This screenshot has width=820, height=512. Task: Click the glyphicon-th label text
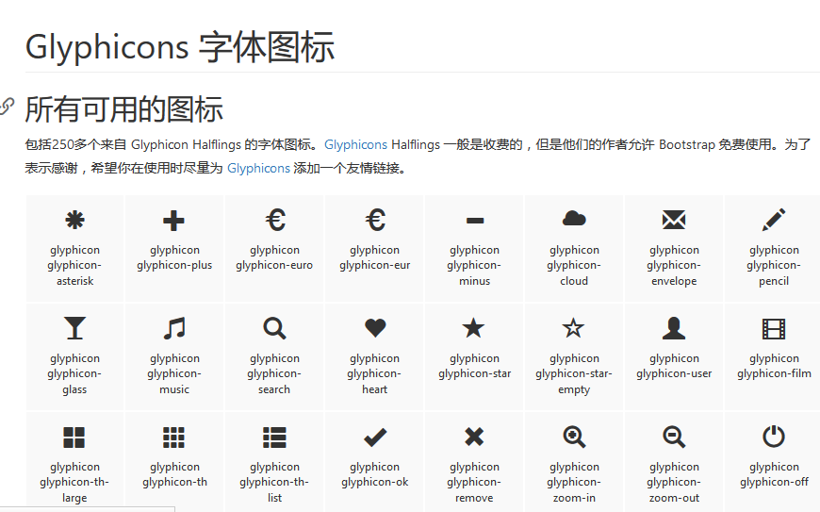point(174,474)
